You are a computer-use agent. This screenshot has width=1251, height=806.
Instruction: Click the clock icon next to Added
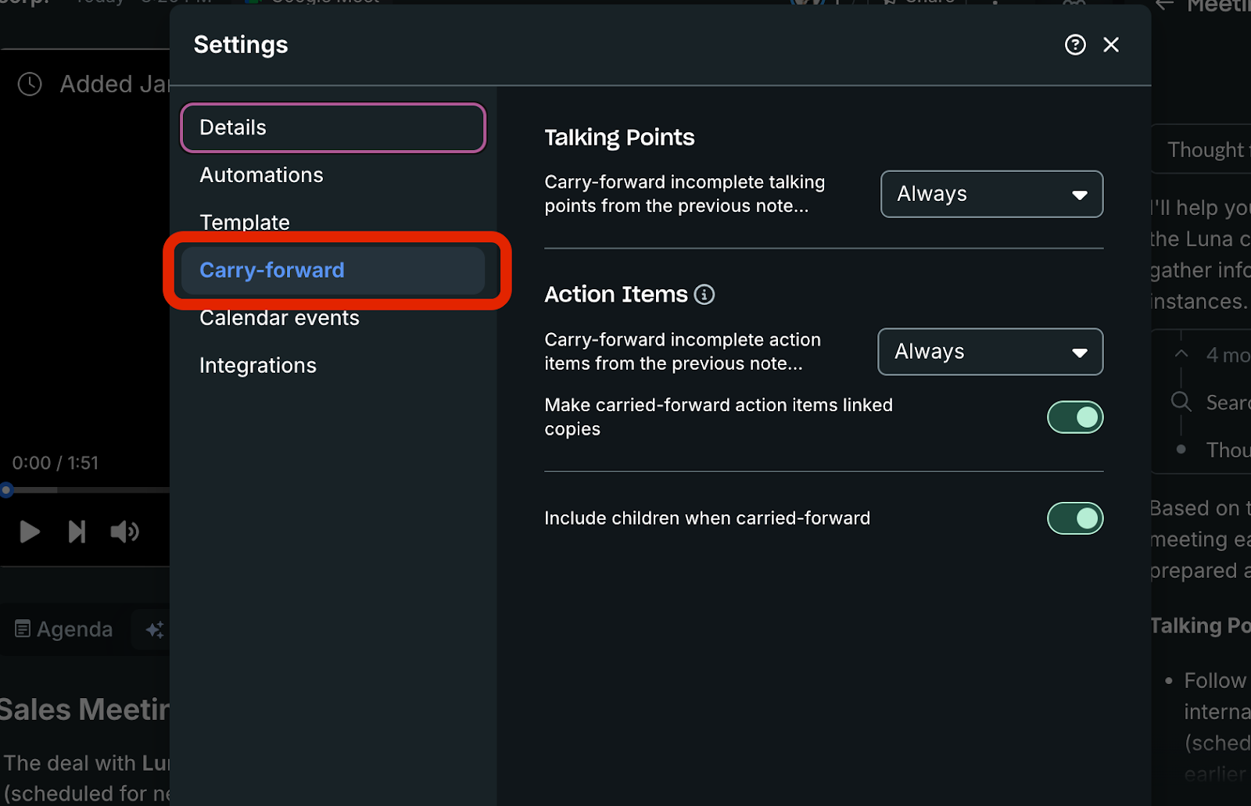coord(30,84)
